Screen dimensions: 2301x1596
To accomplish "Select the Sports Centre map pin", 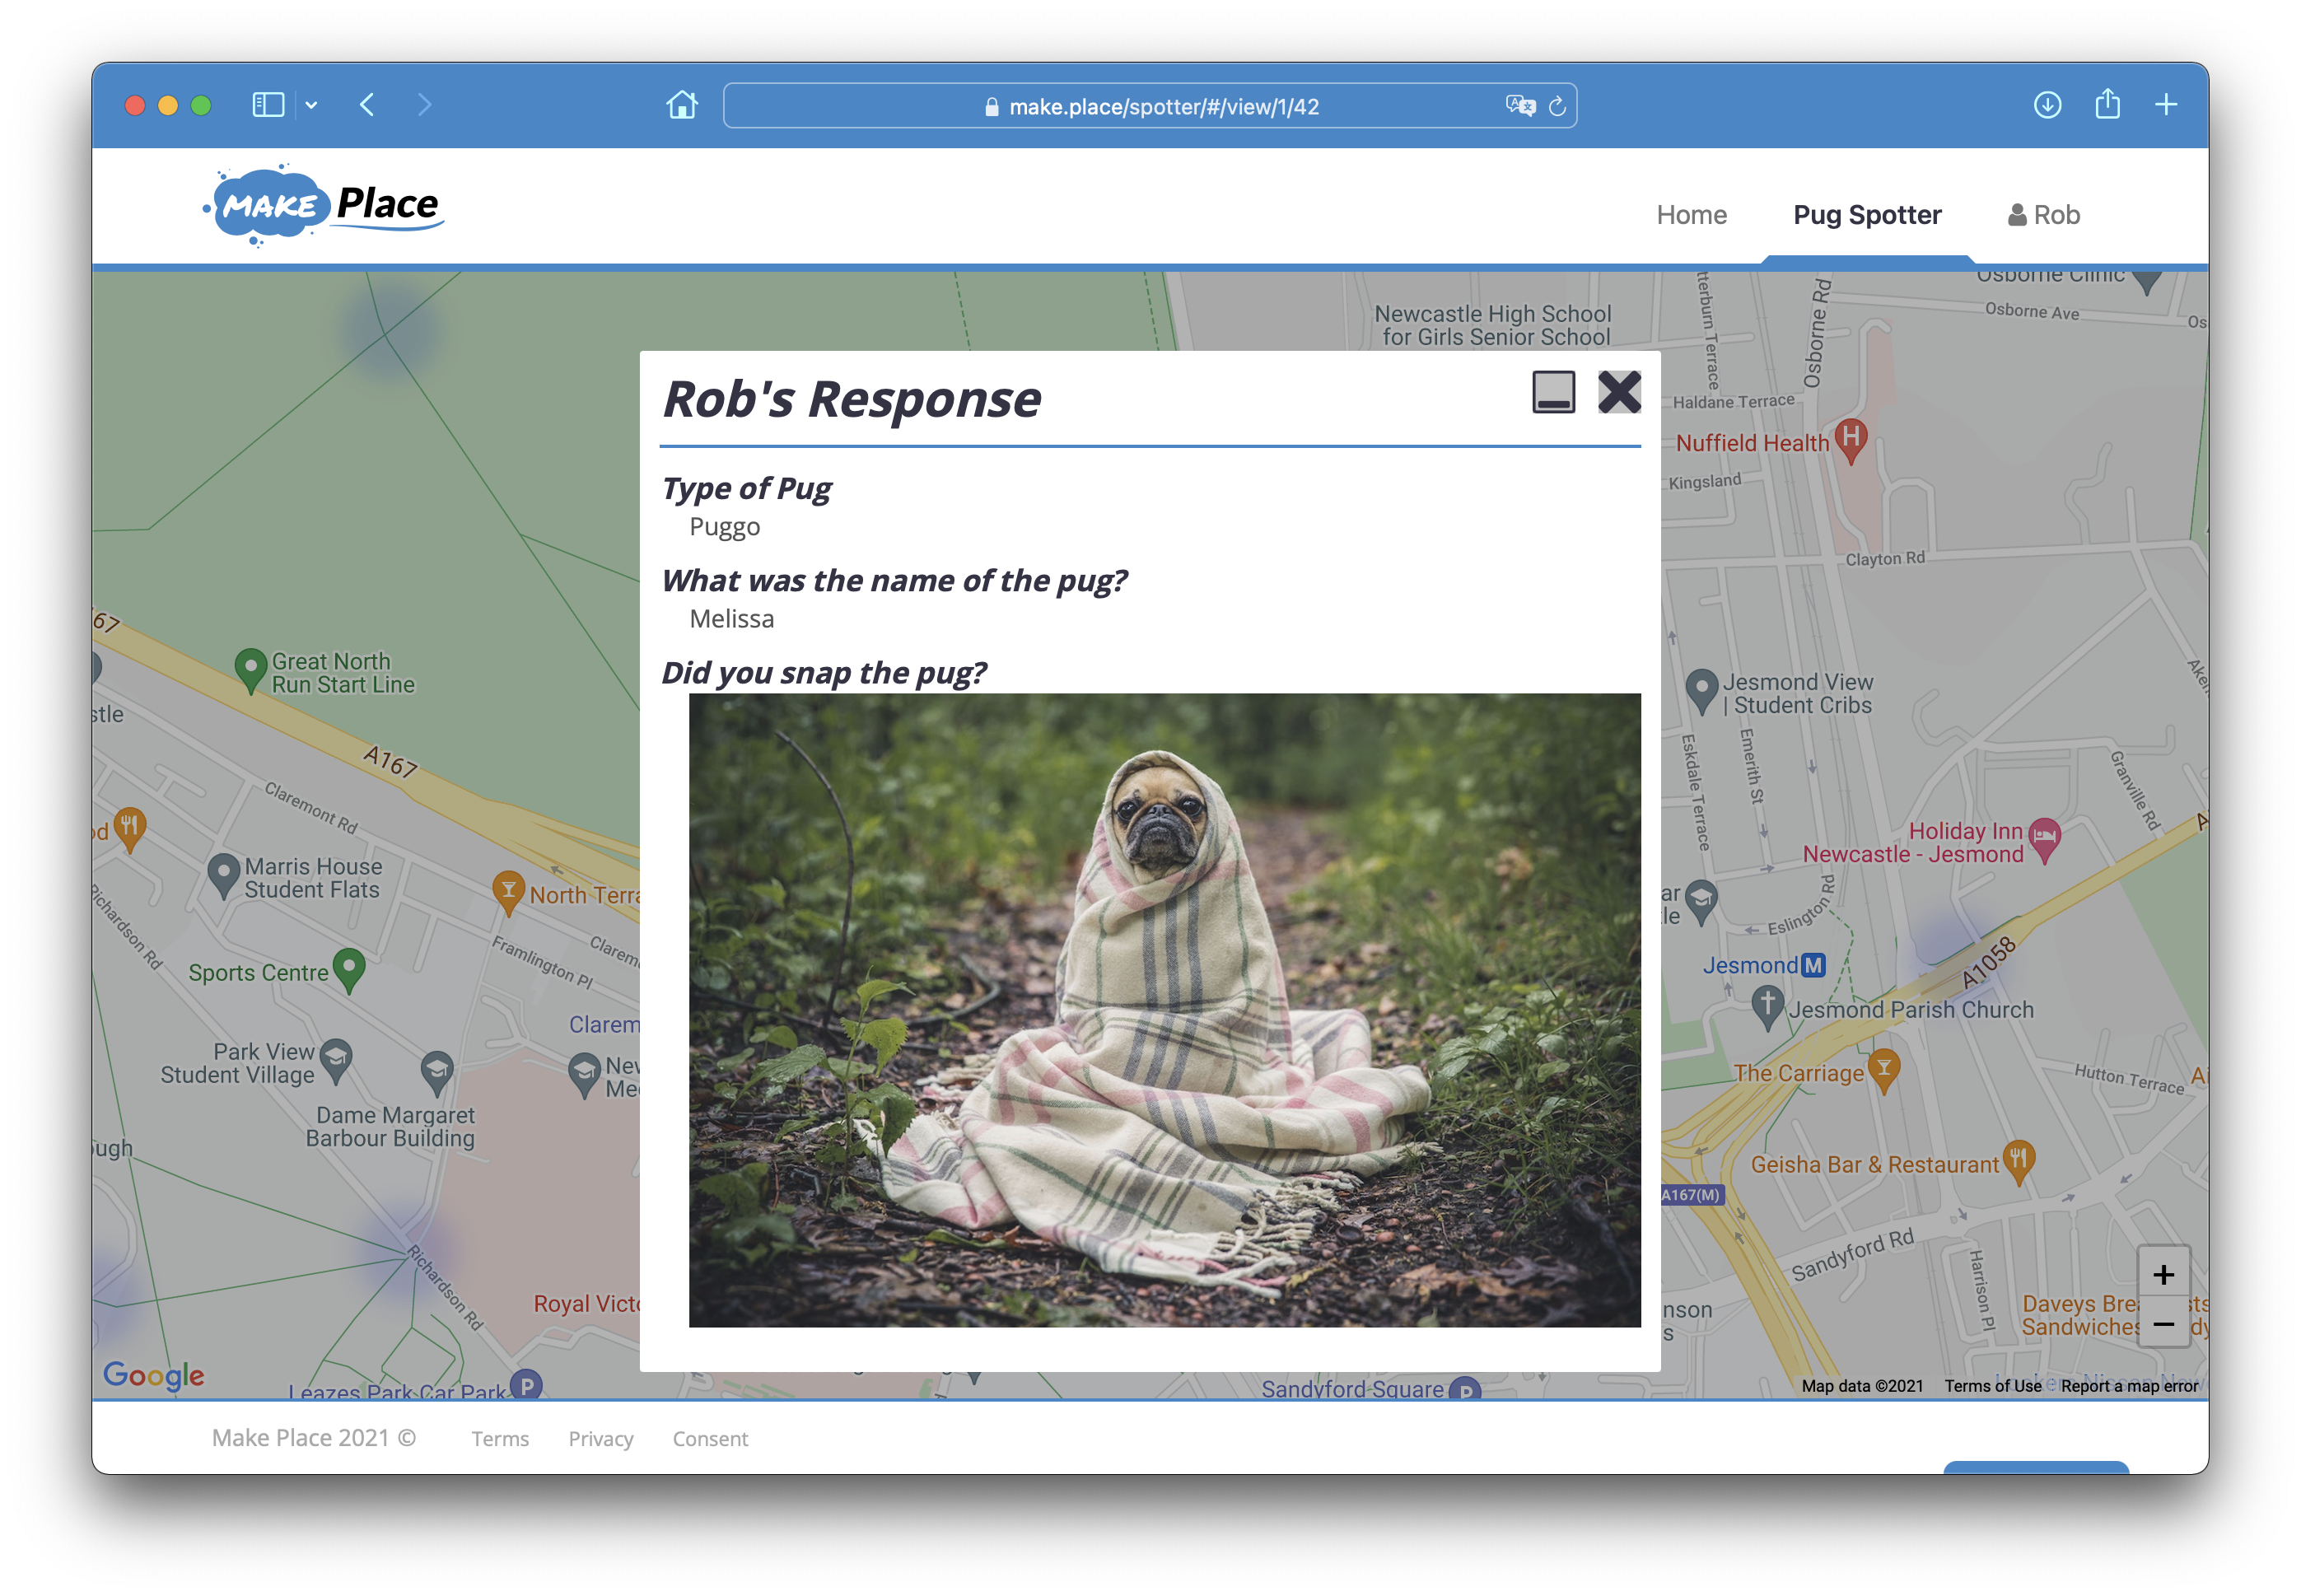I will pos(348,969).
